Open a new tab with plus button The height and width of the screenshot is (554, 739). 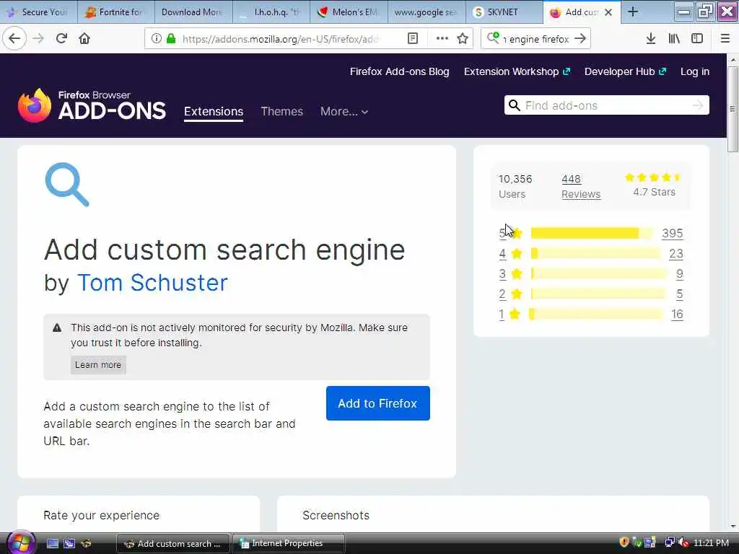(x=633, y=12)
